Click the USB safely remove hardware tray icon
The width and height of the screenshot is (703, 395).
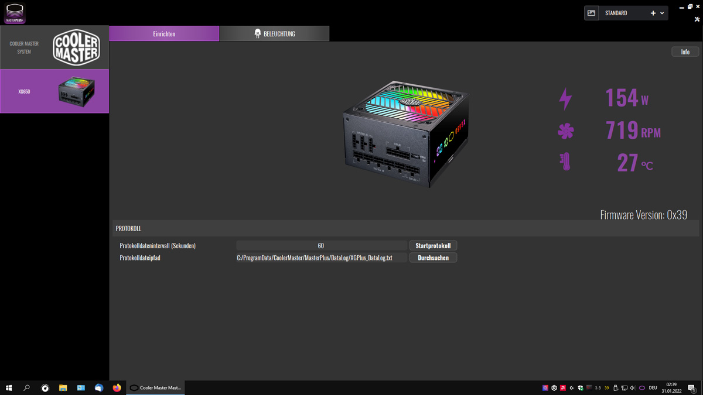pyautogui.click(x=616, y=388)
